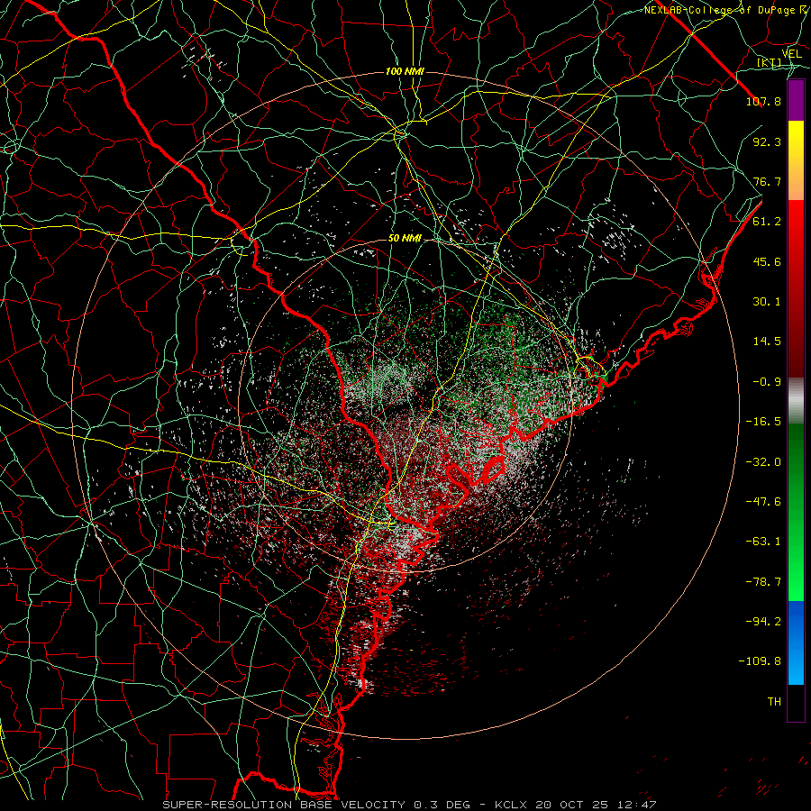Select the -78.7 velocity scale value

tap(763, 582)
